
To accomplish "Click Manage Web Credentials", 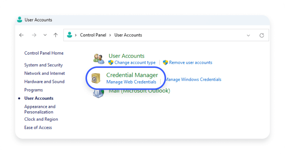I will [x=131, y=82].
